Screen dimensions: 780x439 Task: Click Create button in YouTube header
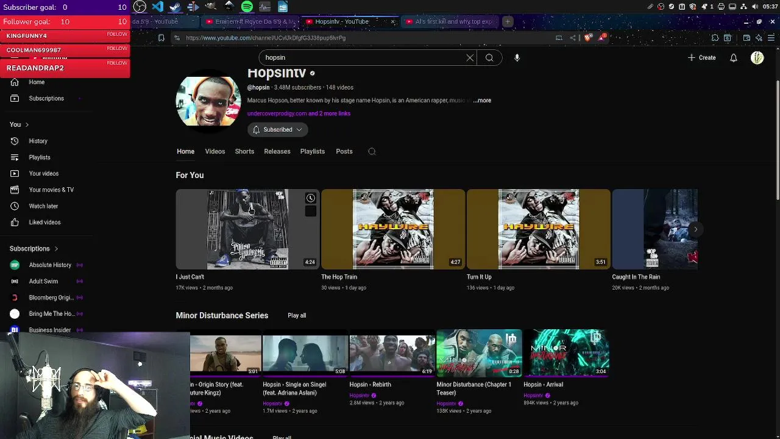[x=701, y=58]
